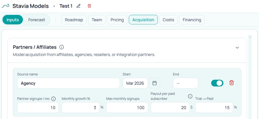Screen dimensions: 259x119
Task: Click the Payout per paid subscriber field
Action: coord(170,107)
